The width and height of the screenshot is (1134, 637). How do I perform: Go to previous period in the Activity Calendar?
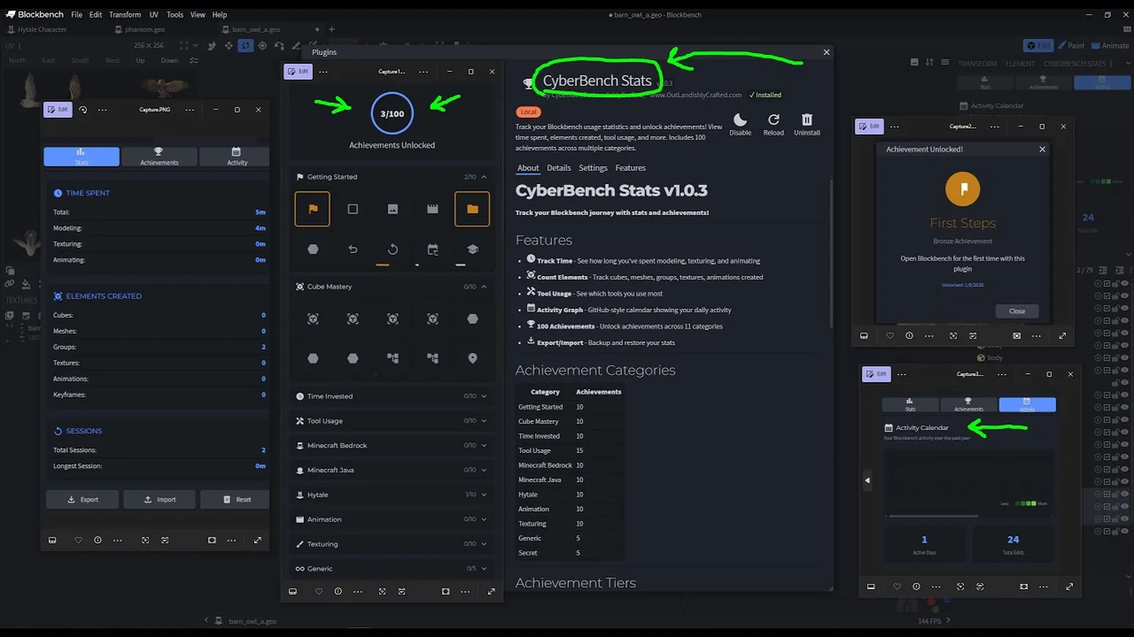point(868,480)
